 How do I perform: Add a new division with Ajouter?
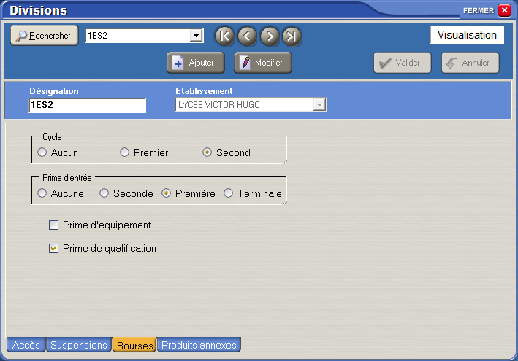pyautogui.click(x=196, y=63)
